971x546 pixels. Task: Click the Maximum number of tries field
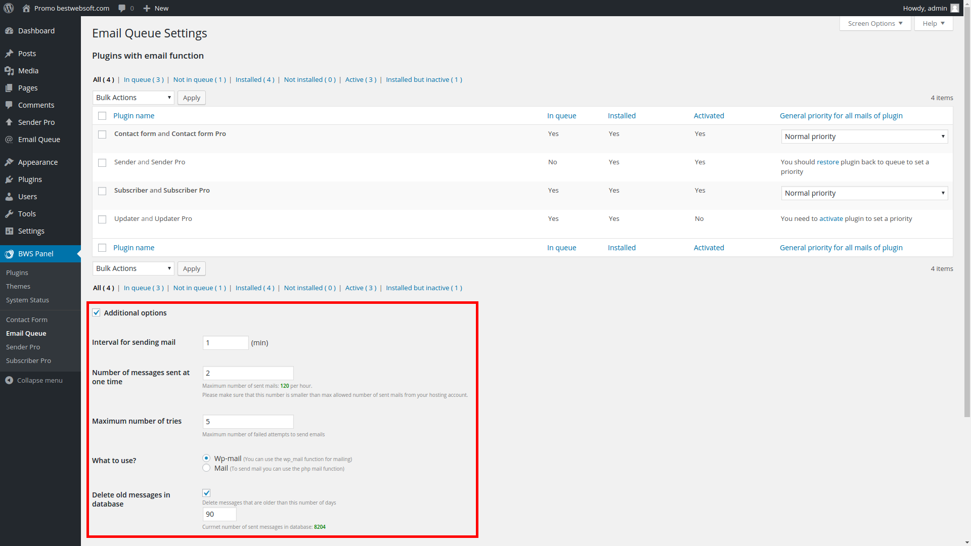(x=248, y=422)
